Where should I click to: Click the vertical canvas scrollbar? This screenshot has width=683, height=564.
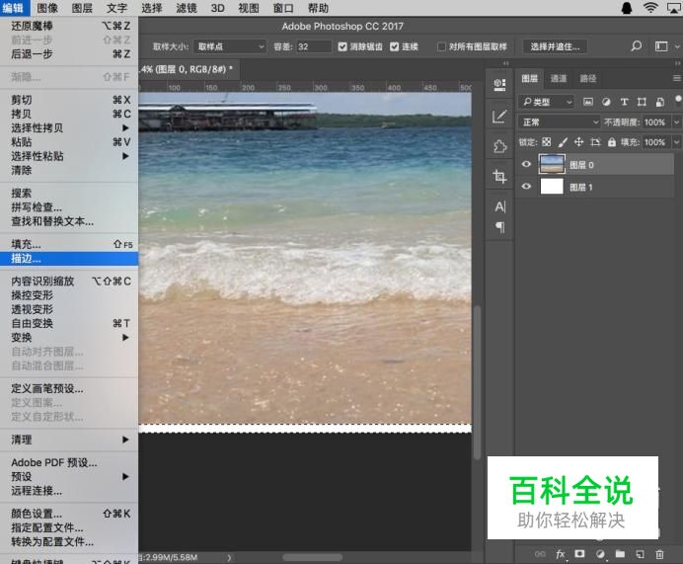[478, 381]
